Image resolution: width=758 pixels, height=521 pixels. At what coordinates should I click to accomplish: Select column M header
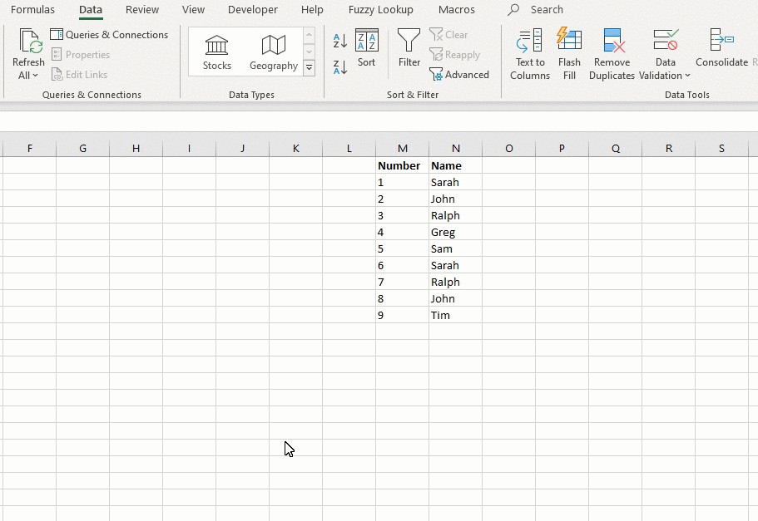(403, 149)
